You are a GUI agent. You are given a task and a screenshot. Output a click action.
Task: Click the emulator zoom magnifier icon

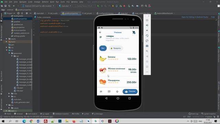[x=147, y=51]
